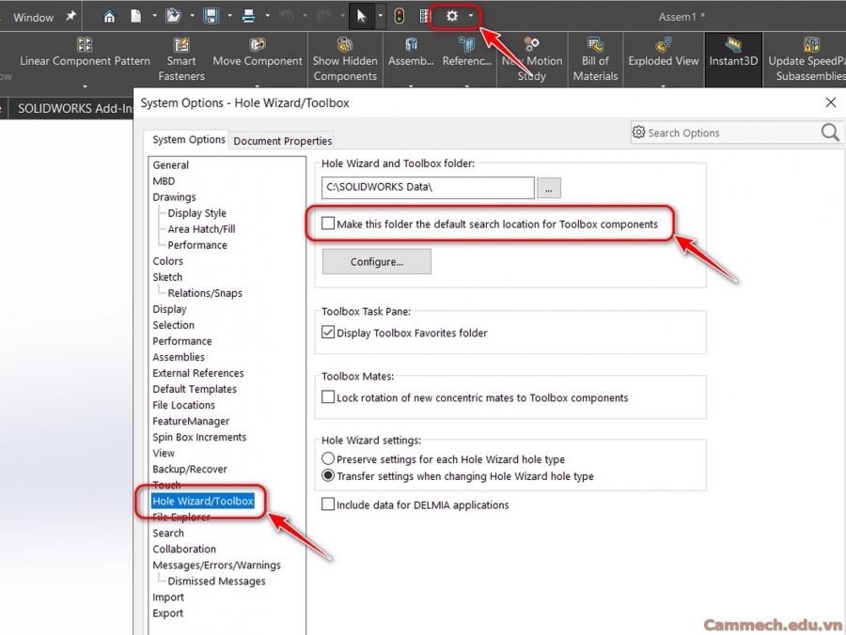Select Default Templates in options list
Viewport: 846px width, 635px height.
point(195,389)
